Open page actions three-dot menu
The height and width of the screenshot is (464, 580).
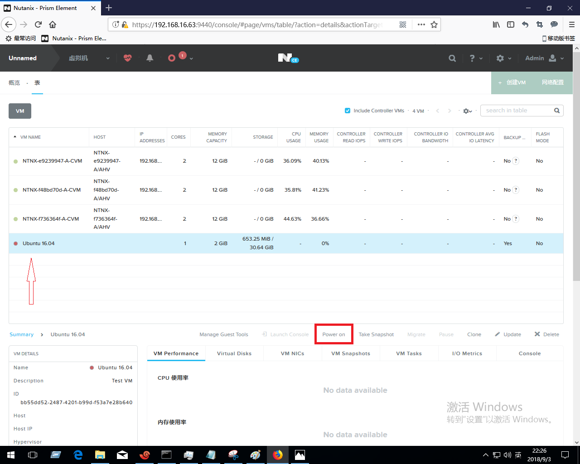click(x=421, y=24)
